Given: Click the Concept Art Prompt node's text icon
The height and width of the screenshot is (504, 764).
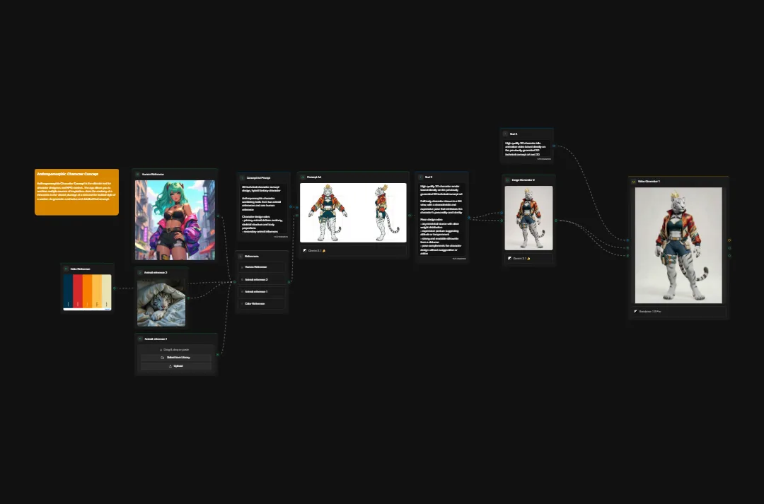Looking at the screenshot, I should click(242, 178).
